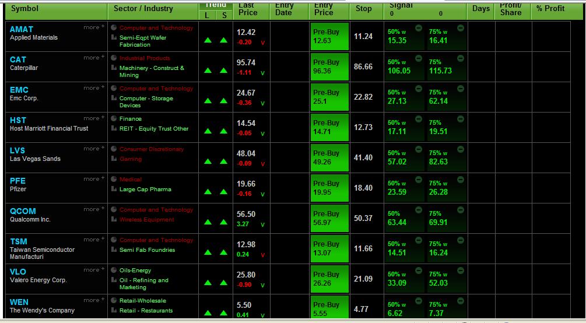
Task: Open the PFE ticker symbol link
Action: [17, 181]
